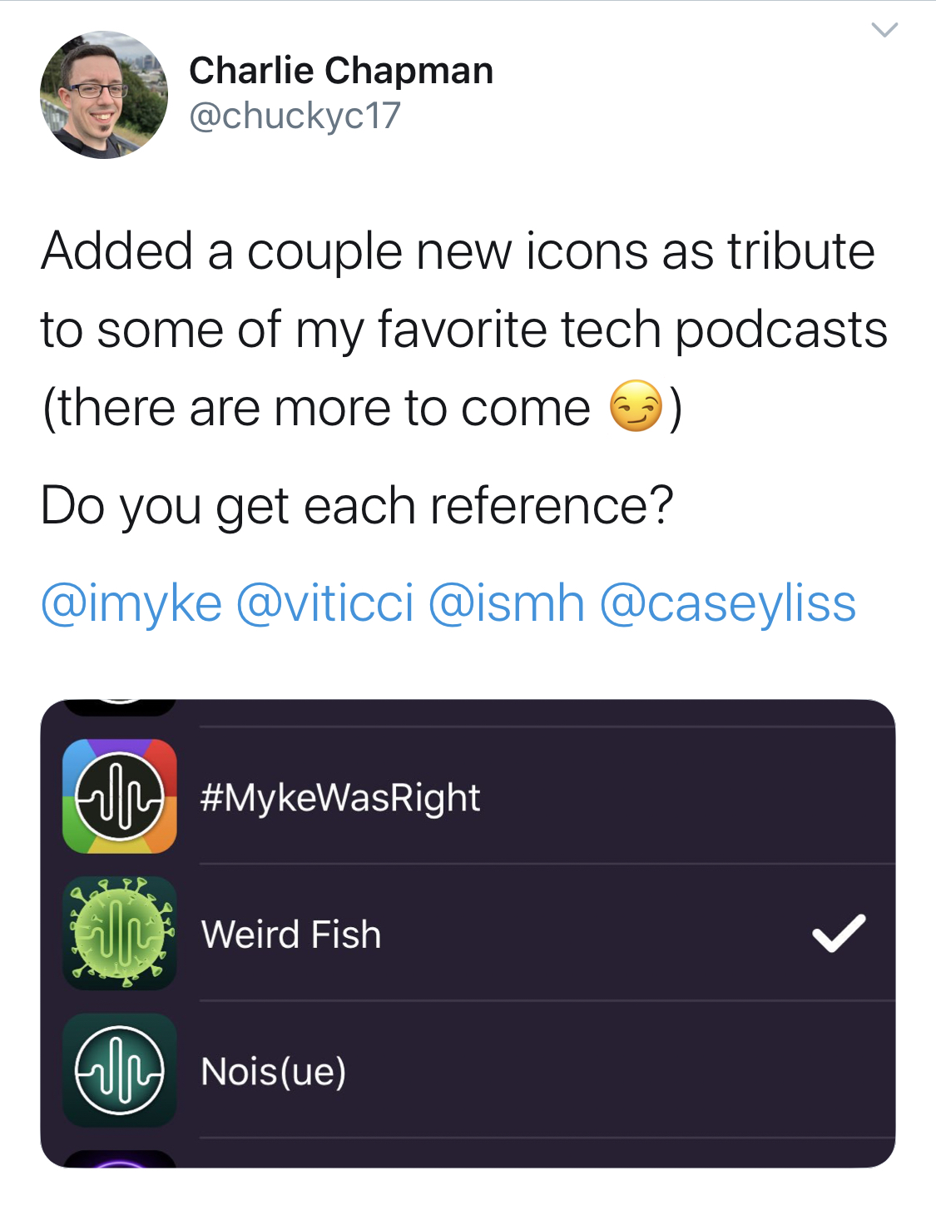Open the embedded icon list screenshot
This screenshot has width=936, height=1215.
[x=468, y=933]
